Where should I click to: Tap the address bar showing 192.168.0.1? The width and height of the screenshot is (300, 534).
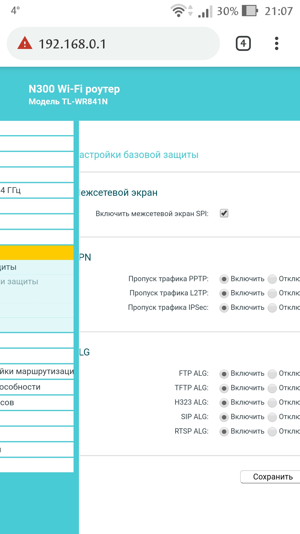pyautogui.click(x=113, y=43)
